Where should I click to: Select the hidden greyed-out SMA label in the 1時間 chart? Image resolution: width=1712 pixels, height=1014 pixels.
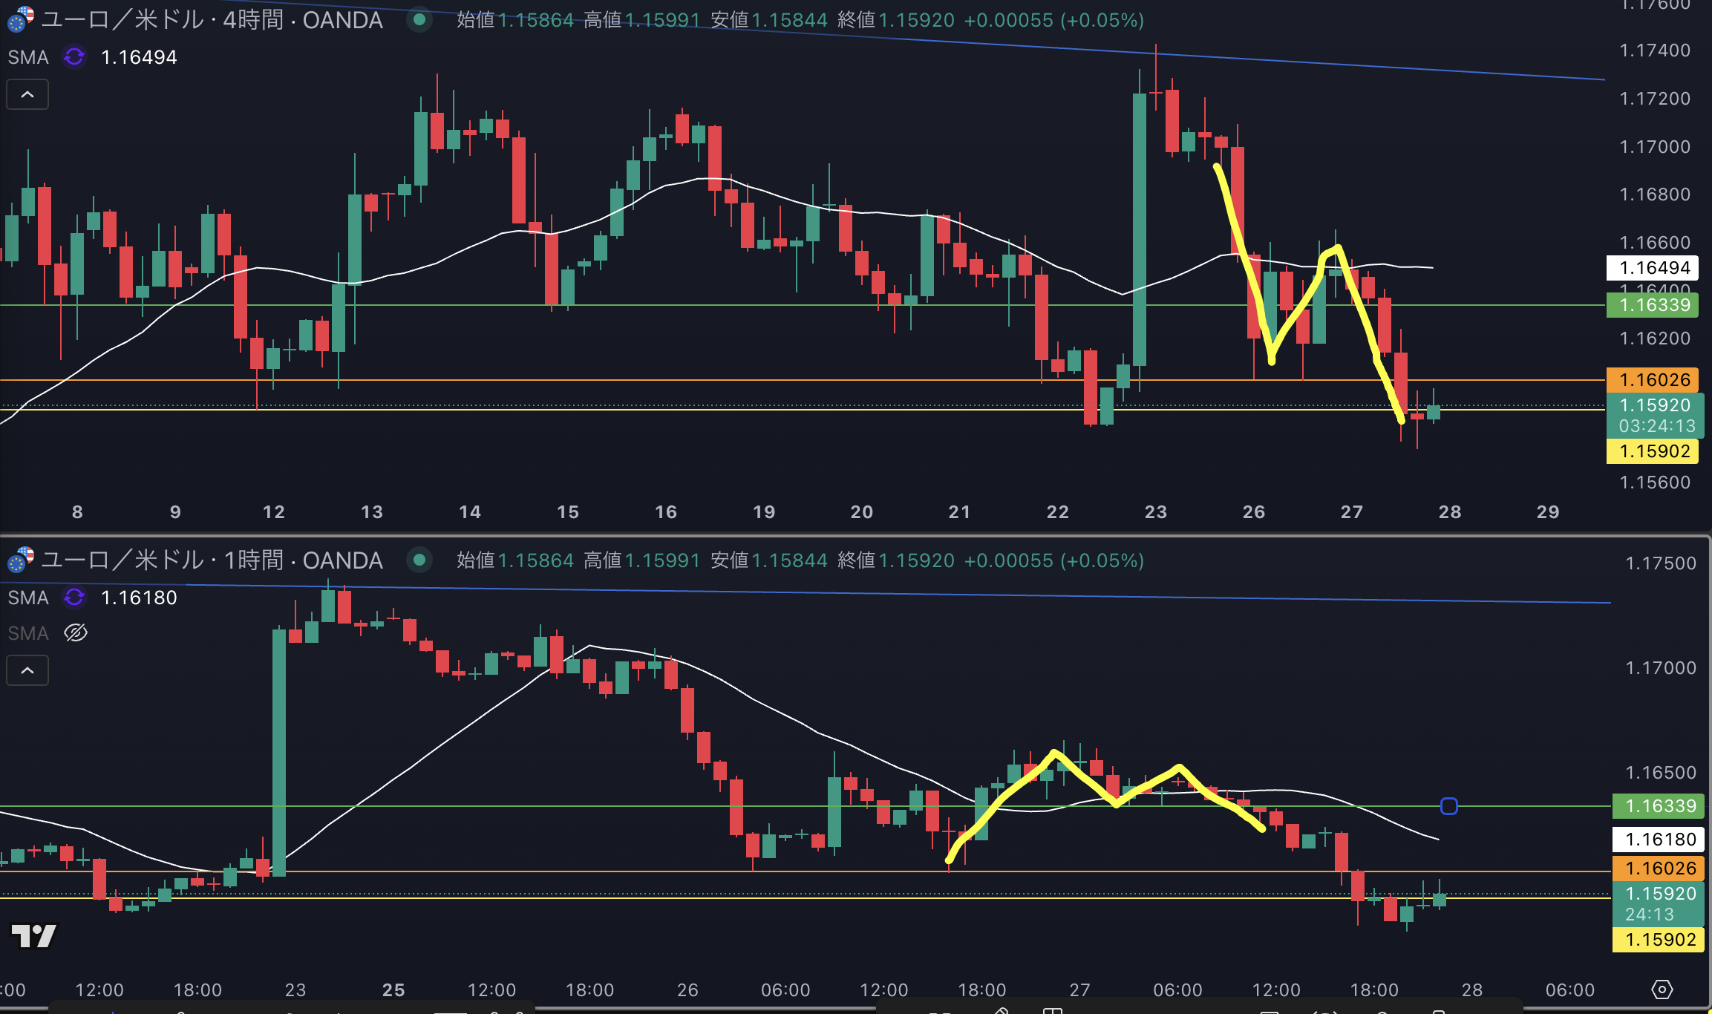[x=28, y=633]
